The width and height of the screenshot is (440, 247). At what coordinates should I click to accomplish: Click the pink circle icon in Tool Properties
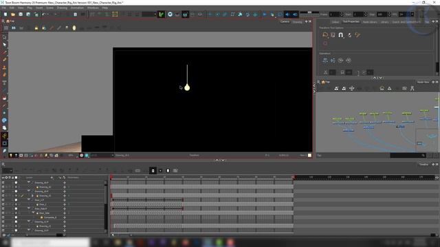pos(325,43)
